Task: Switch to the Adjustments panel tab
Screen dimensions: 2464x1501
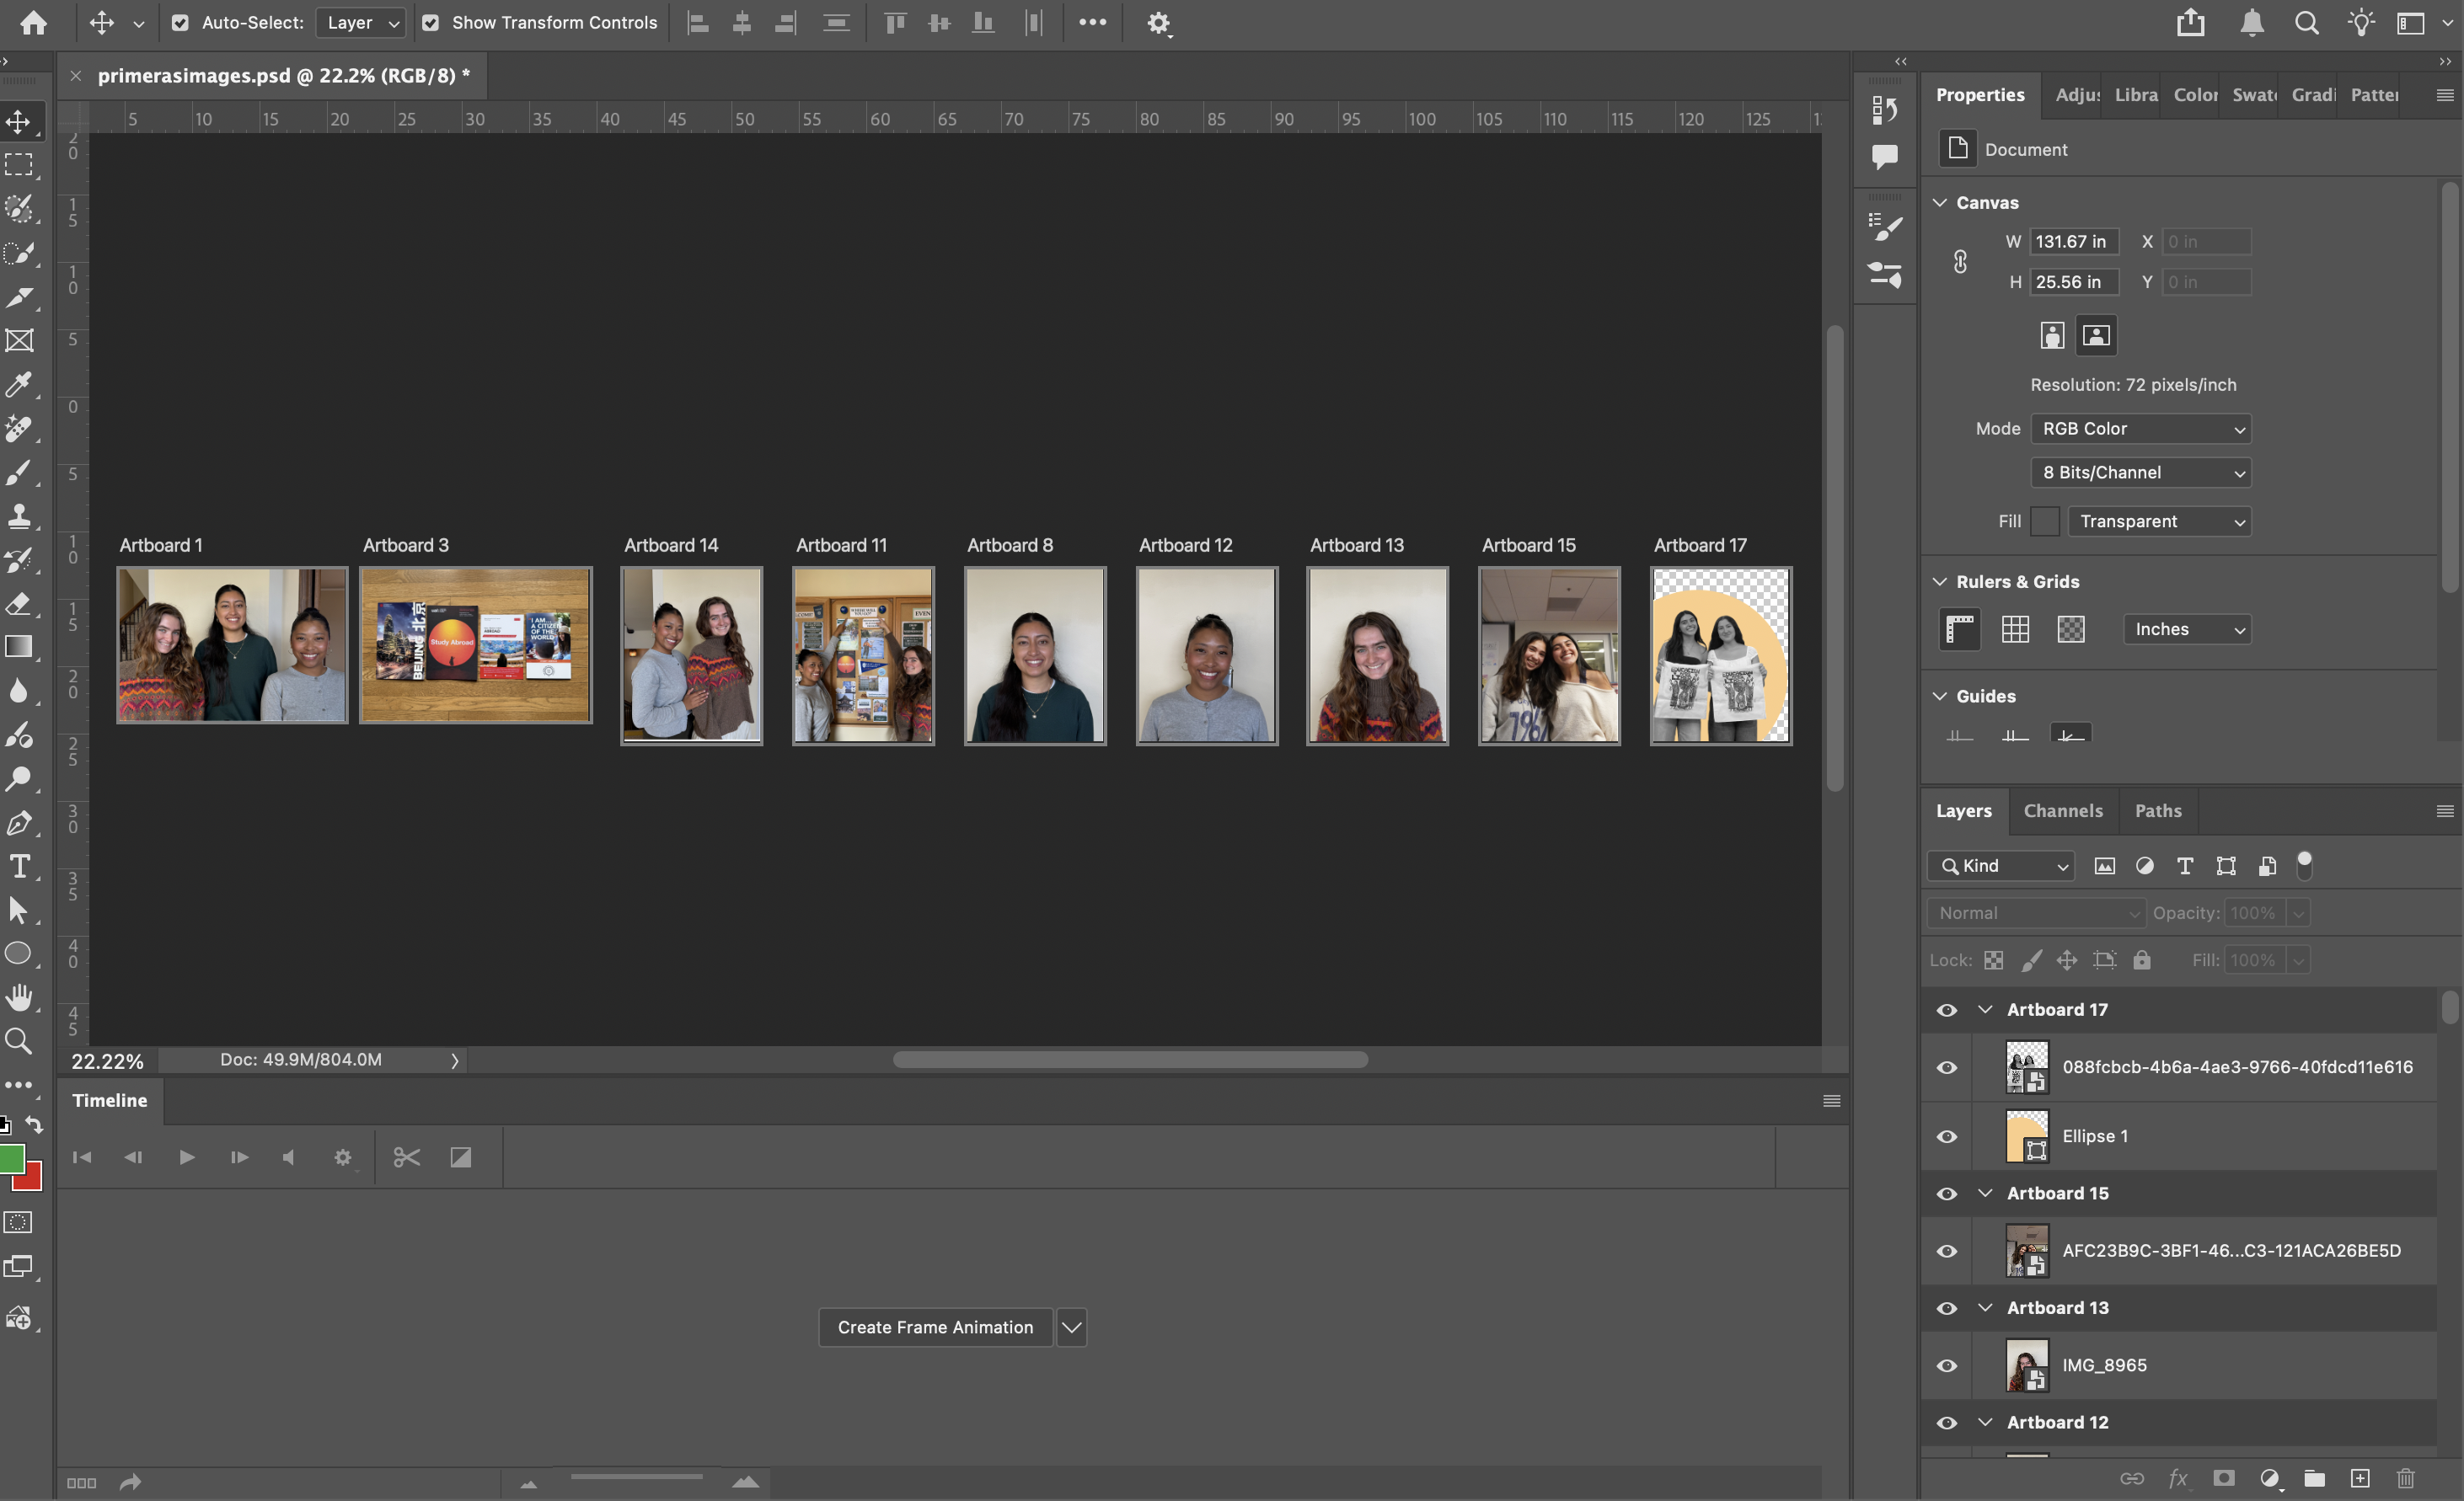Action: pyautogui.click(x=2077, y=95)
